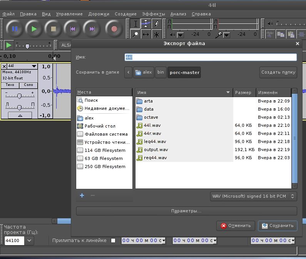This screenshot has height=259, width=306.
Task: Click the Paste toolbar icon
Action: 291,34
